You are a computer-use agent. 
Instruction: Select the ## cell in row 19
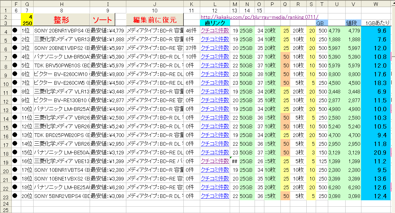pyautogui.click(x=234, y=161)
